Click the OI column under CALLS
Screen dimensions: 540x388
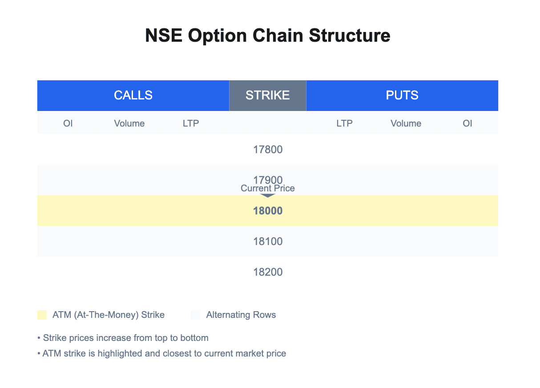pos(68,123)
